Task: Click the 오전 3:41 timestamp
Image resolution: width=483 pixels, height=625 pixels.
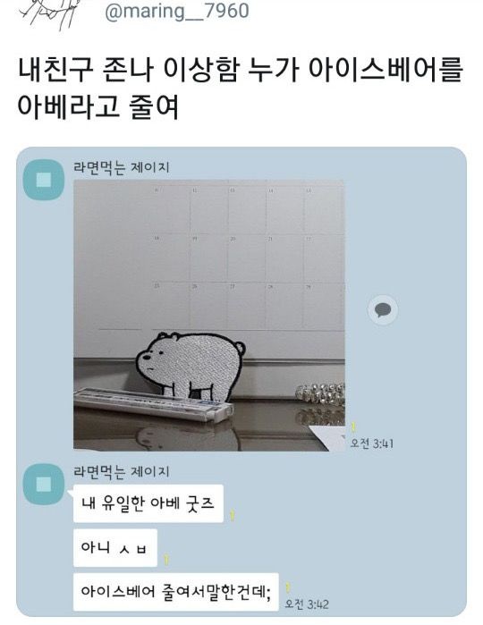Action: [372, 443]
